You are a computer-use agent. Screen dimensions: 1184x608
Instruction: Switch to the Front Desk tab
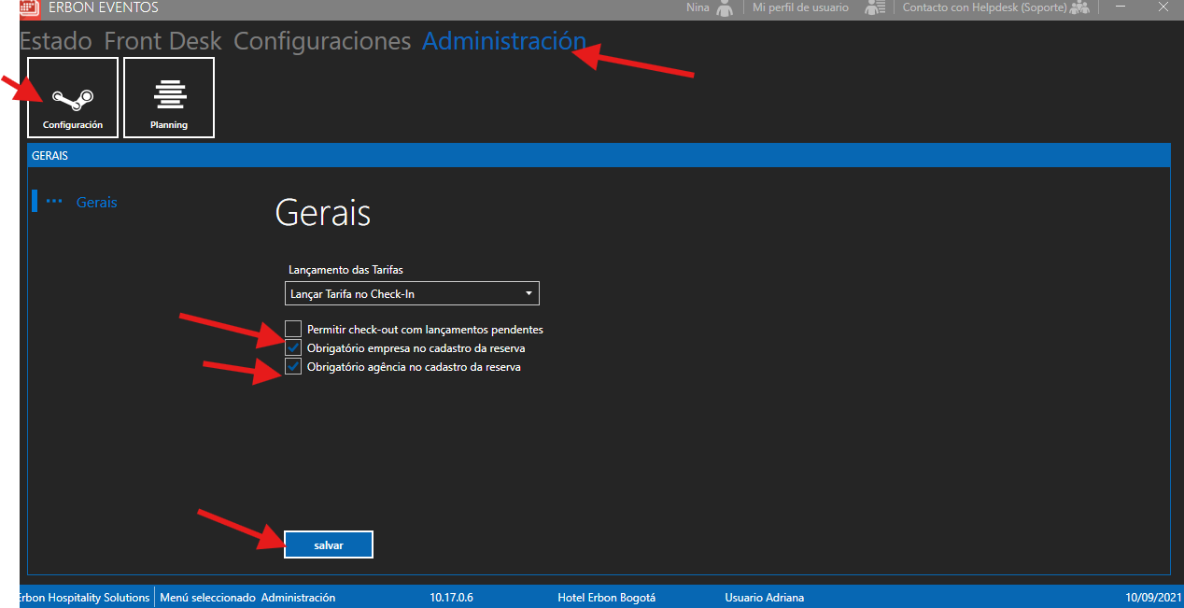[162, 41]
